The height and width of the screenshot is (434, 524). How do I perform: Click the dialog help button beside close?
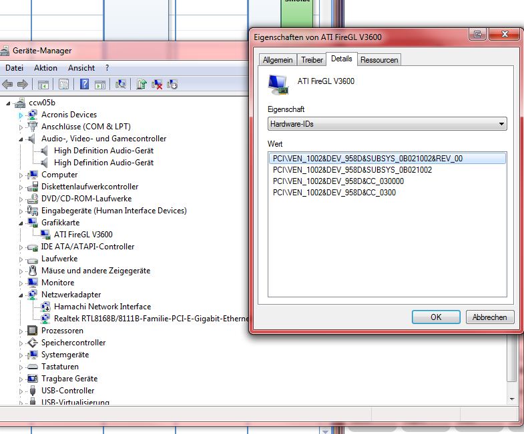pyautogui.click(x=478, y=34)
